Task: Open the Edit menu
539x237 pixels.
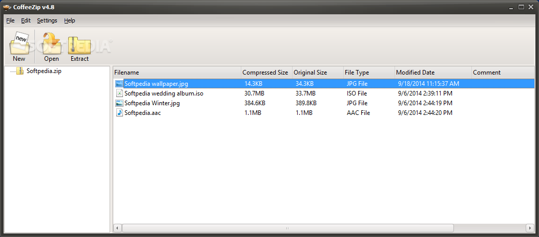Action: (26, 20)
